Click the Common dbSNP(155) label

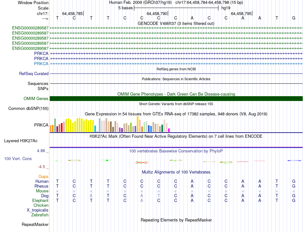click(x=28, y=108)
